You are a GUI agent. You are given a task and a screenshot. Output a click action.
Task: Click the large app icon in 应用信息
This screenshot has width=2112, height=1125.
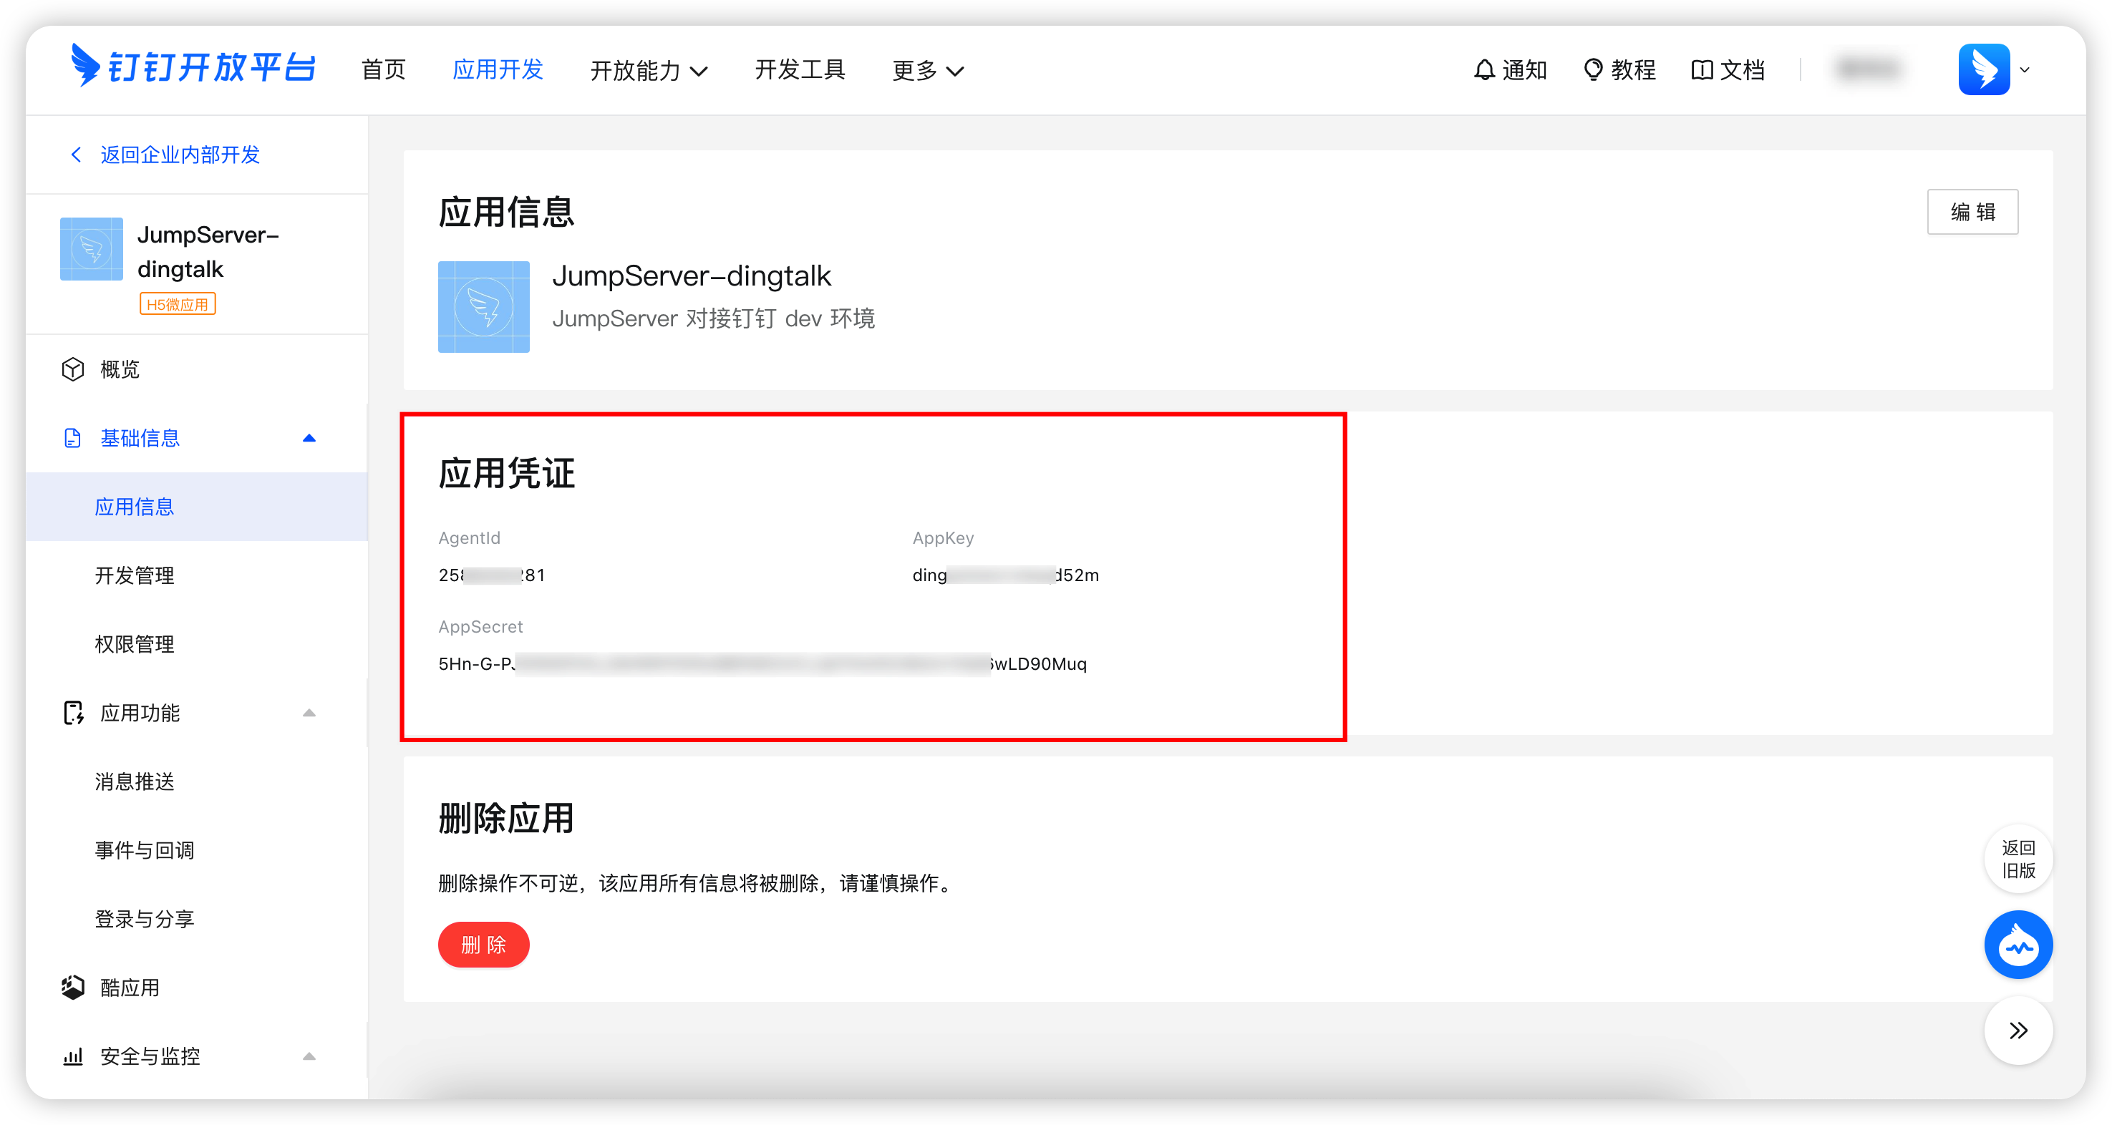(484, 307)
